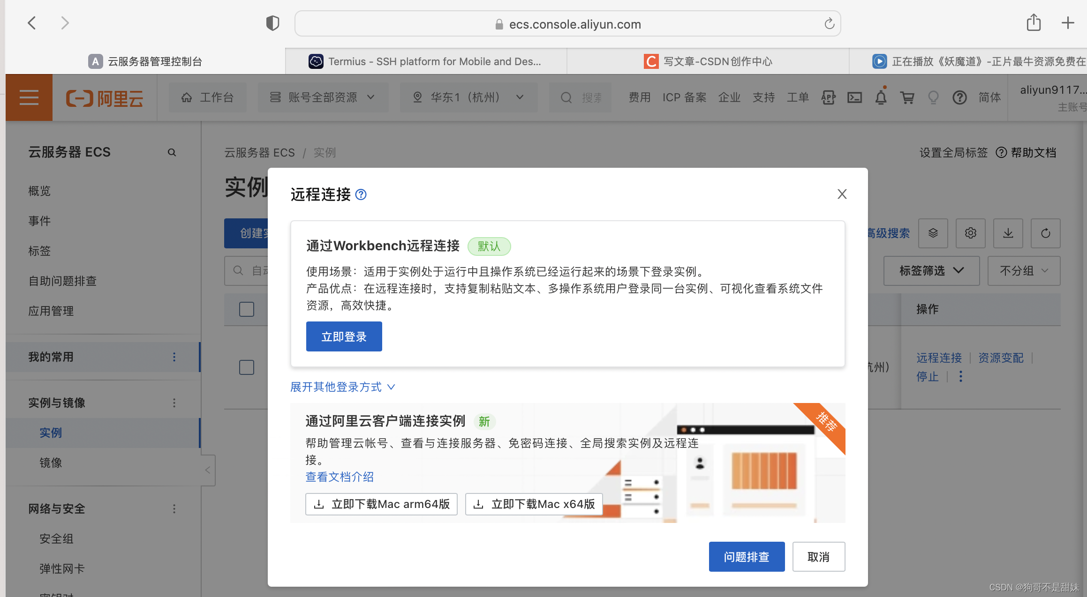Open 账号全部资源 dropdown
Screen dimensions: 1087x597
coord(323,97)
